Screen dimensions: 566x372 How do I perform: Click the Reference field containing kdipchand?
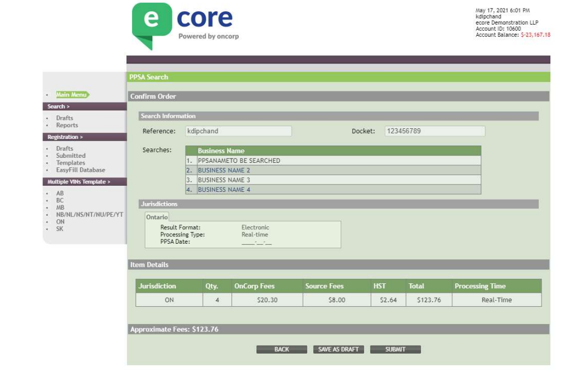click(239, 131)
